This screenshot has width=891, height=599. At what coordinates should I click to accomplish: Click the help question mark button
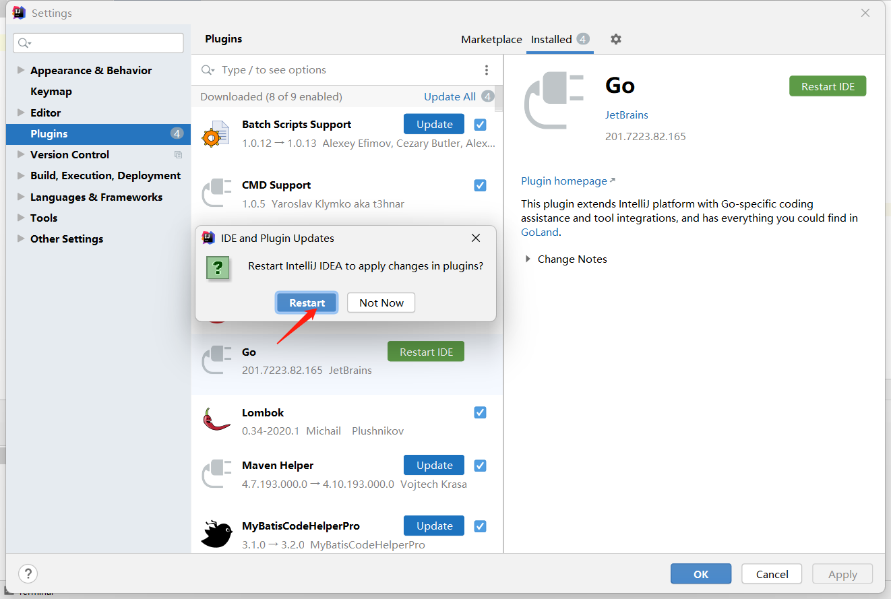28,574
